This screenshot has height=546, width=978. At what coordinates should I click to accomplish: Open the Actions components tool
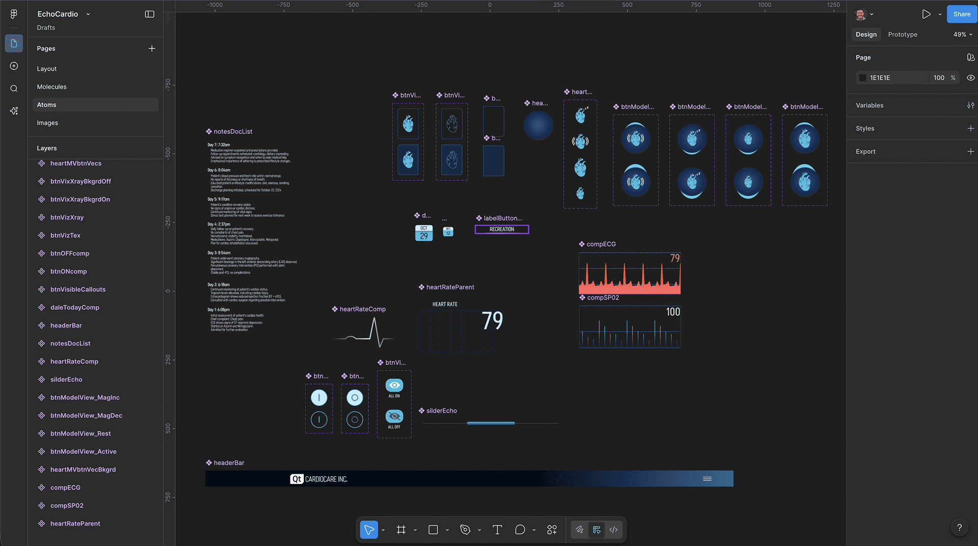552,530
